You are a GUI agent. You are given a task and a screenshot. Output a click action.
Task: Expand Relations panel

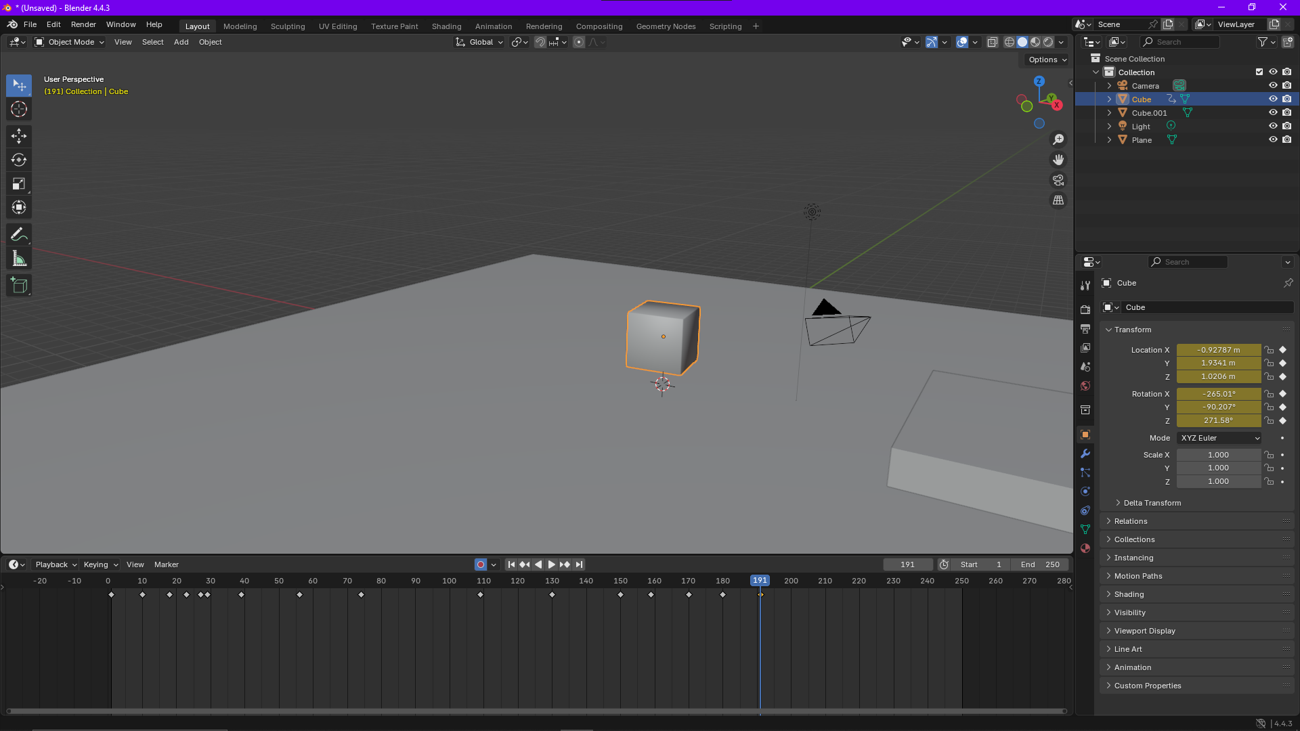click(x=1131, y=521)
